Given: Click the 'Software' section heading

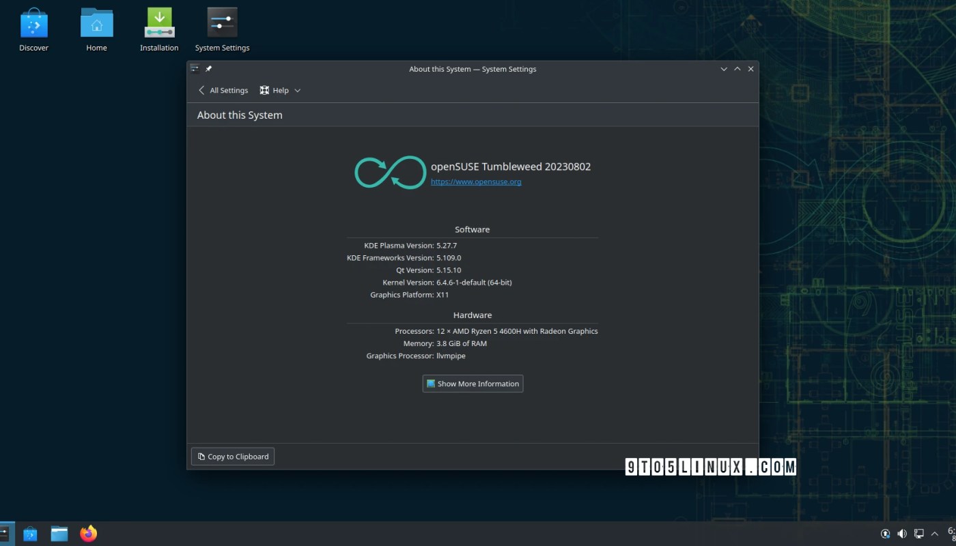Looking at the screenshot, I should [x=473, y=229].
